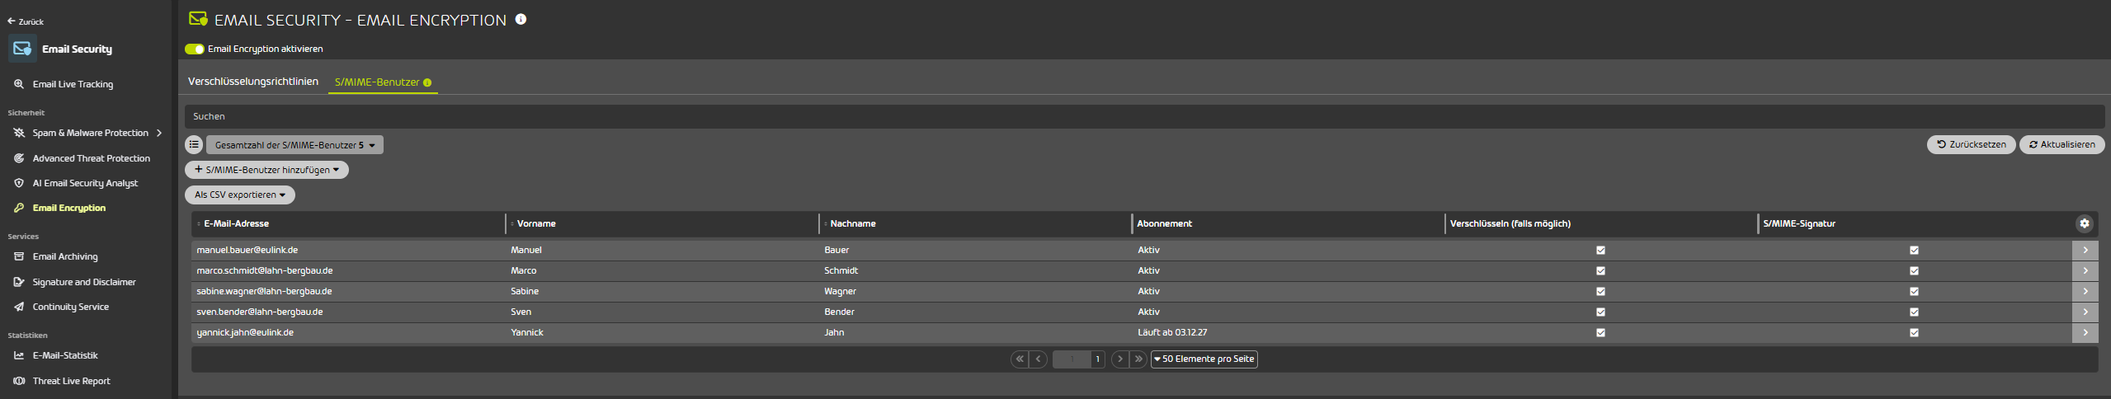This screenshot has width=2111, height=399.
Task: Click the next page arrow in pagination
Action: (x=1119, y=359)
